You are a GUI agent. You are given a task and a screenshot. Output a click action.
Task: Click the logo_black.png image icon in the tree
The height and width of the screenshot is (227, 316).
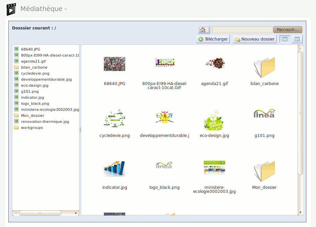[16, 103]
